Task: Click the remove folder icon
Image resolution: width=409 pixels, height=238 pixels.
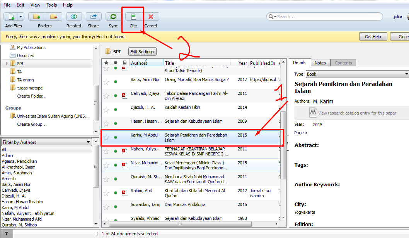Action: pyautogui.click(x=53, y=17)
